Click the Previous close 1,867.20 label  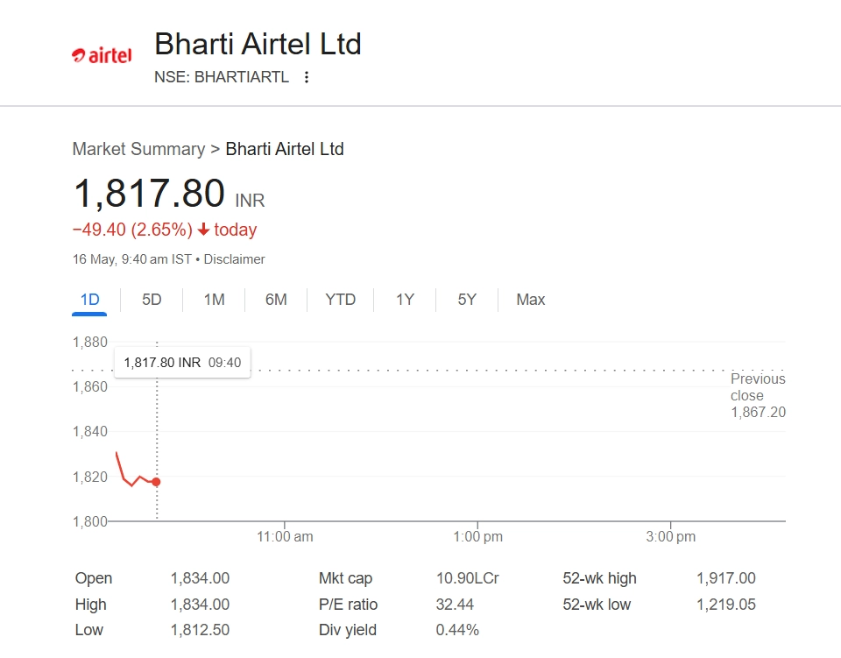pos(758,395)
